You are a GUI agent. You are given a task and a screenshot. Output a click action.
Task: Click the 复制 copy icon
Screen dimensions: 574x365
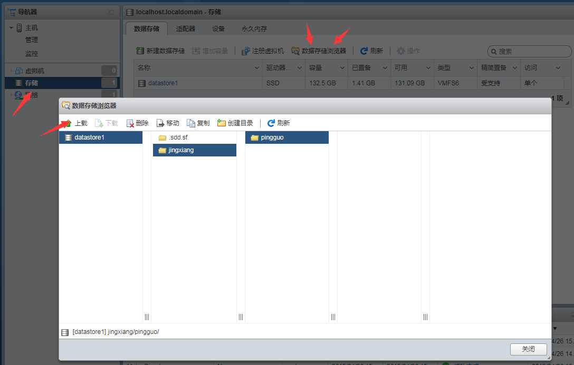[x=191, y=123]
